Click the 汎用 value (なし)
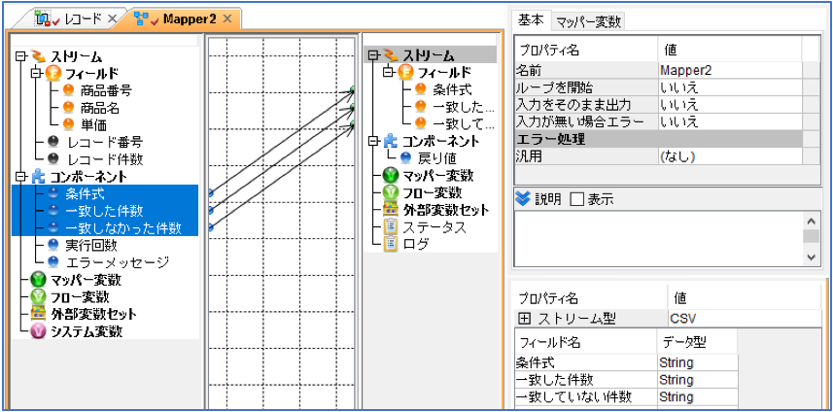 point(730,156)
